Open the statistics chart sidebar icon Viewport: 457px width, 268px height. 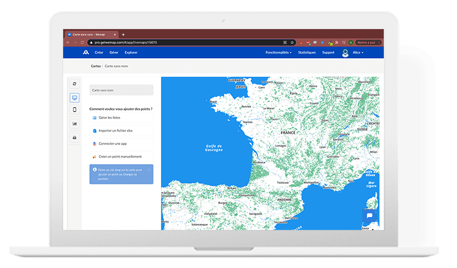click(x=75, y=123)
